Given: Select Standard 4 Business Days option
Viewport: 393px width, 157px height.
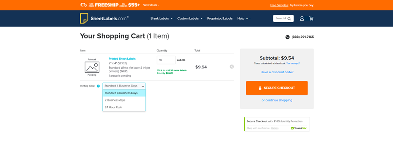Looking at the screenshot, I should tap(124, 93).
